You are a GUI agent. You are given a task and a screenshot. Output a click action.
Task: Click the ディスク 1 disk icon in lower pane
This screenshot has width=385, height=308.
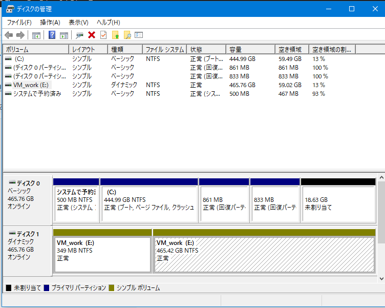[x=12, y=233]
